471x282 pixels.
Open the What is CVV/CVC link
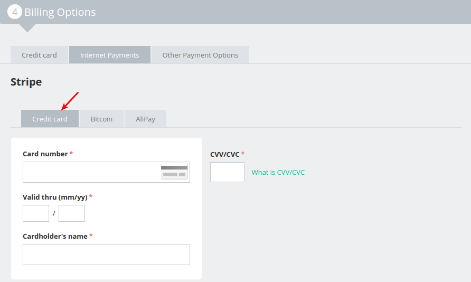coord(278,172)
